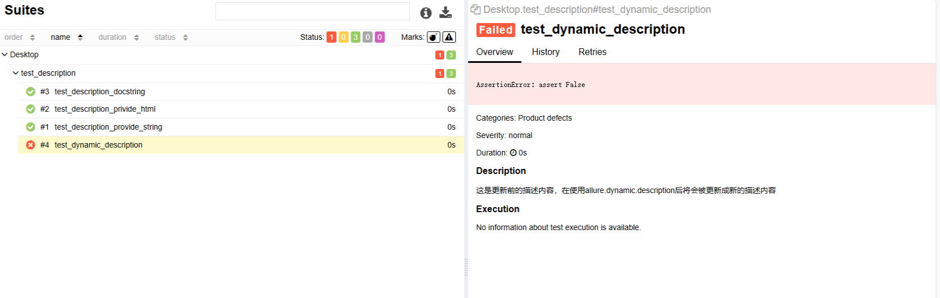This screenshot has height=298, width=940.
Task: Click the clock icon next to Duration
Action: pos(513,153)
